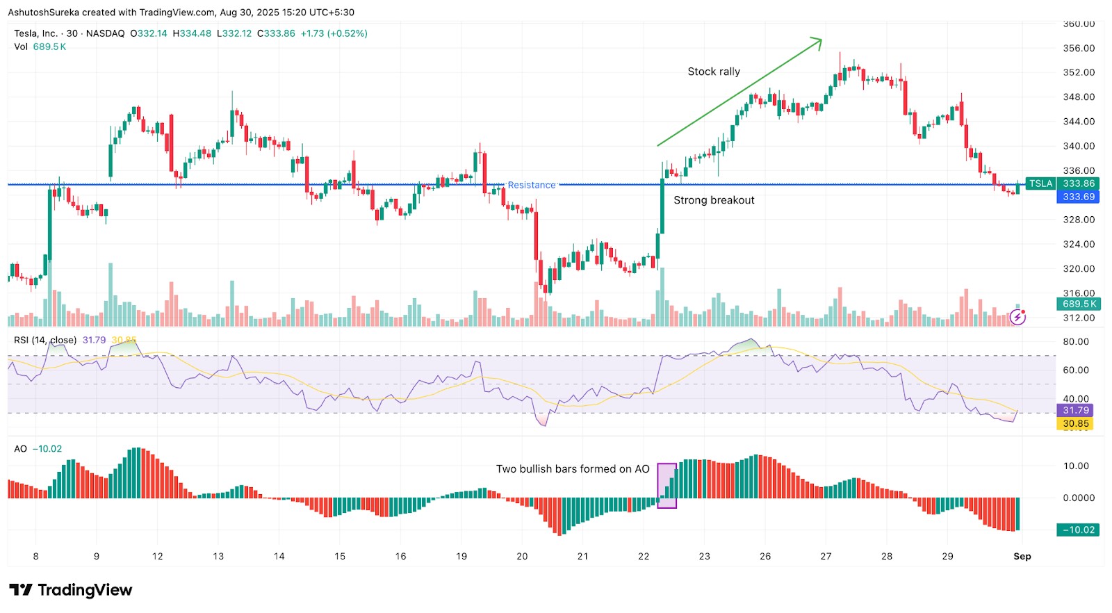Viewport: 1112px width, 613px height.
Task: Click the green 689.5K volume label on the axis
Action: [1079, 304]
